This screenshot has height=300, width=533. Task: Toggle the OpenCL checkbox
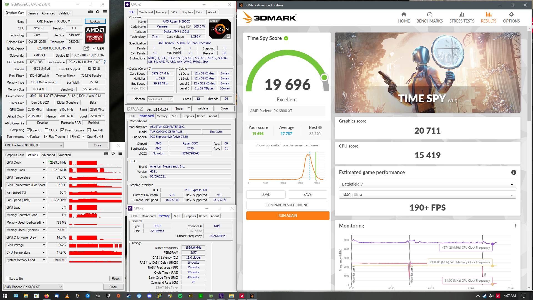tap(29, 130)
